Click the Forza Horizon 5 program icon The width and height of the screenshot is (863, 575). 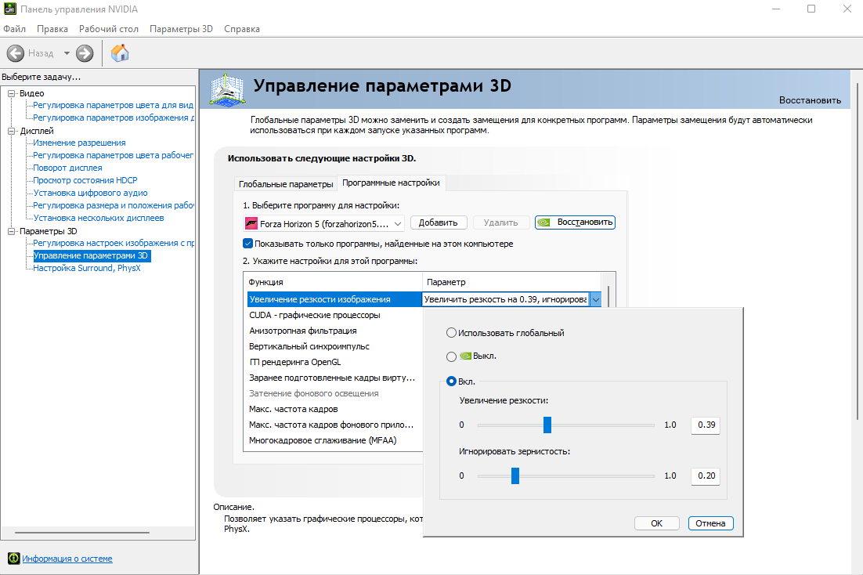[x=251, y=223]
